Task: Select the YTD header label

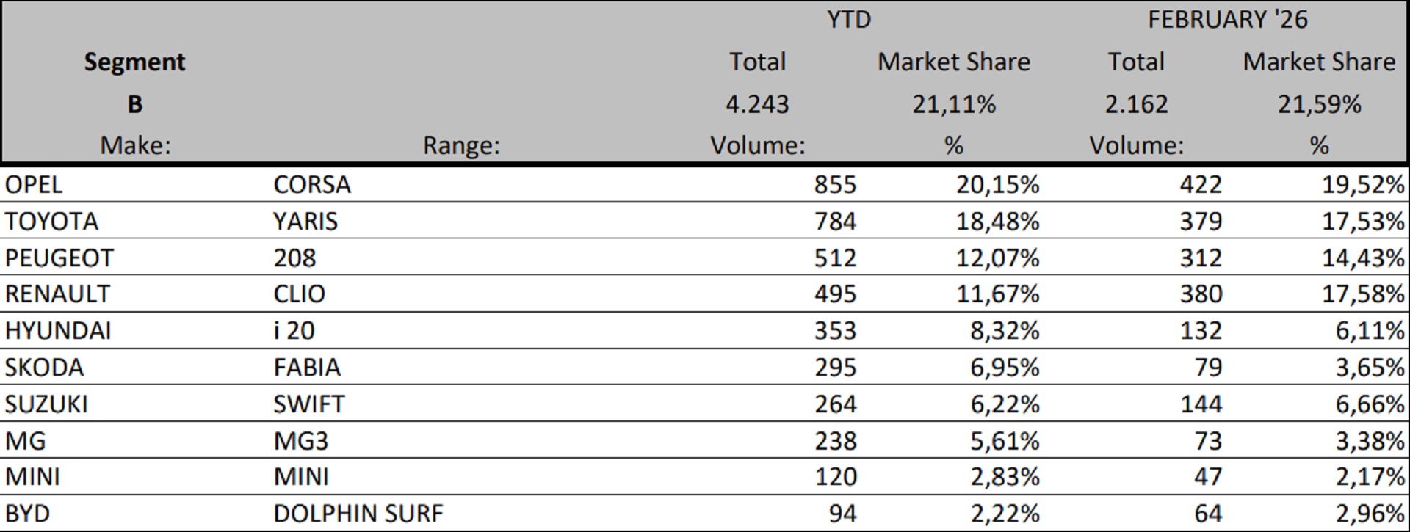Action: click(849, 19)
